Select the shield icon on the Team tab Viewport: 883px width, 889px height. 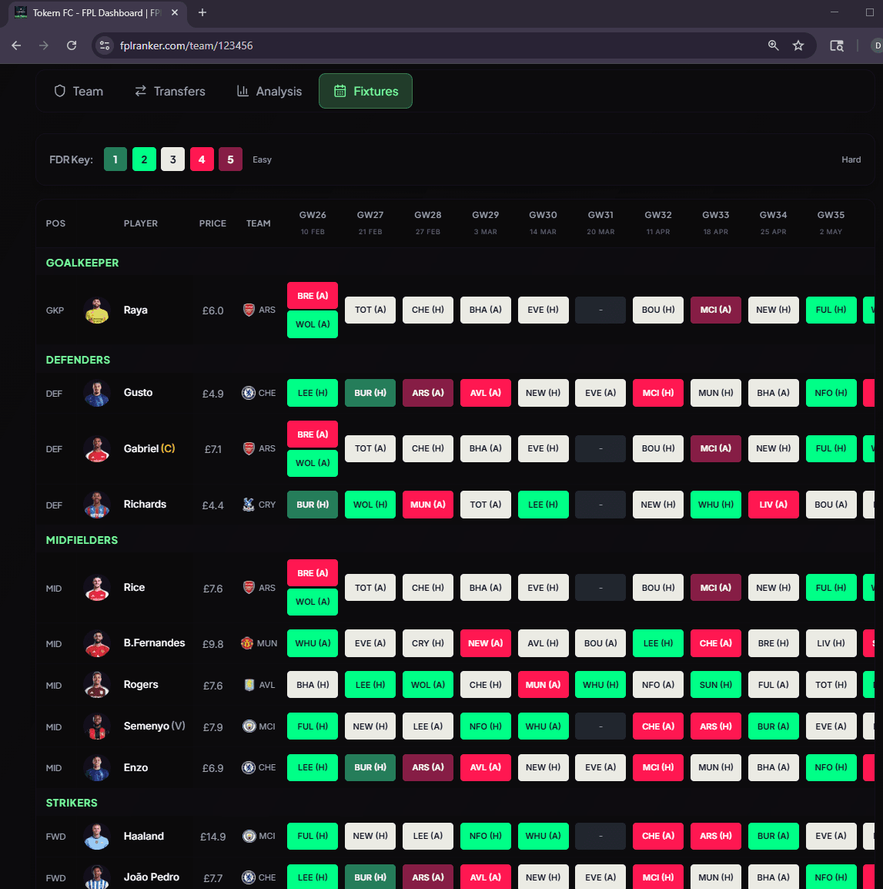pyautogui.click(x=59, y=91)
